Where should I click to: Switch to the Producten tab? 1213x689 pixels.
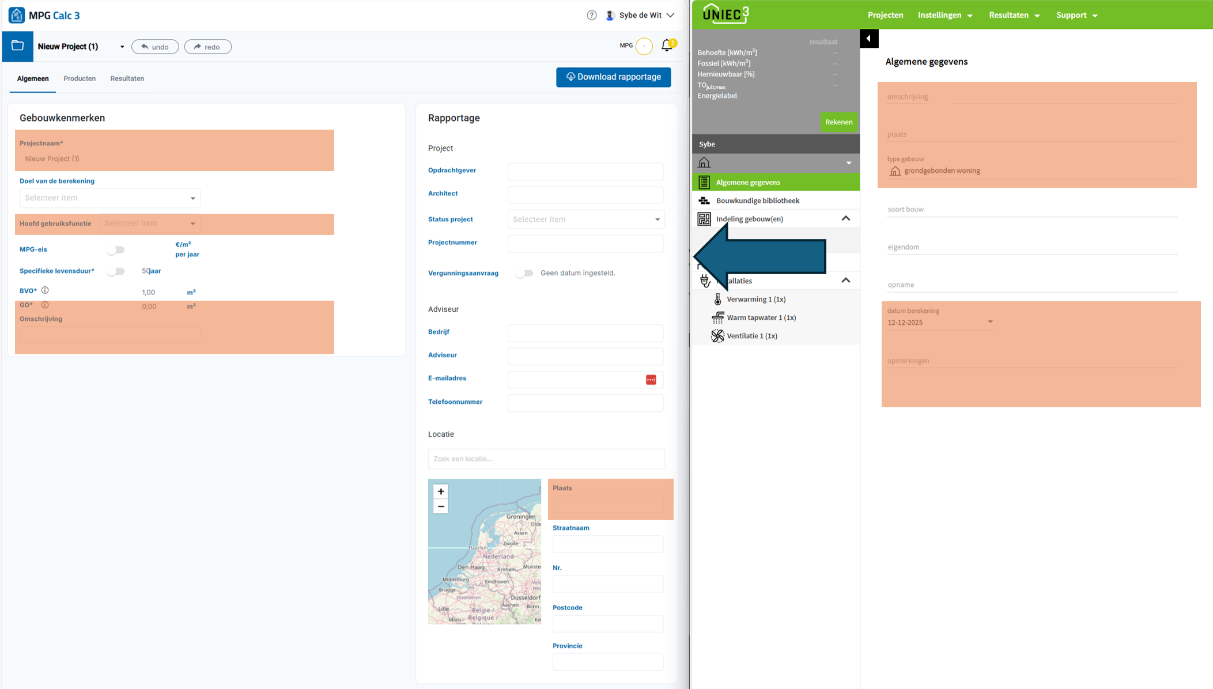click(x=80, y=78)
